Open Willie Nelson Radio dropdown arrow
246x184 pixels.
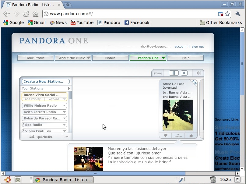(x=64, y=105)
